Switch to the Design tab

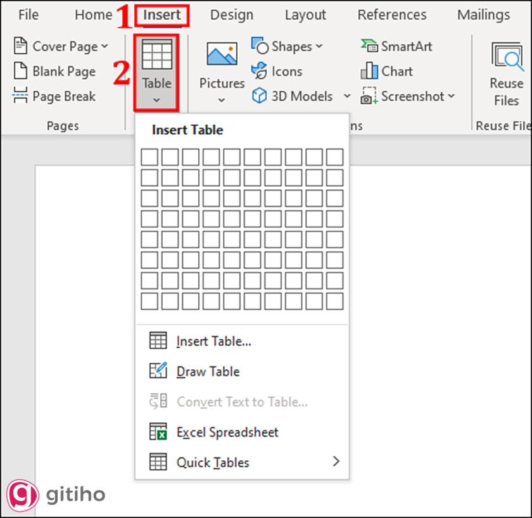pos(231,15)
